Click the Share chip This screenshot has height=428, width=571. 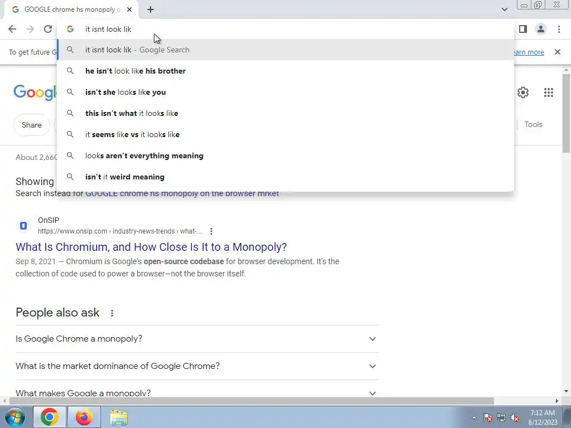32,125
